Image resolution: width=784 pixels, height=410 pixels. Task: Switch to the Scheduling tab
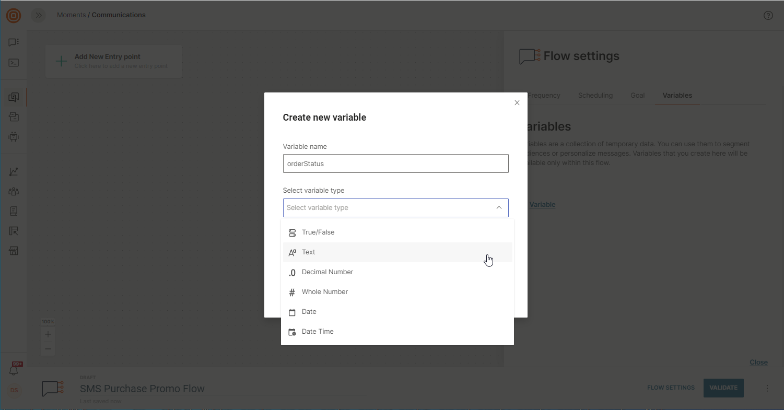click(x=595, y=95)
